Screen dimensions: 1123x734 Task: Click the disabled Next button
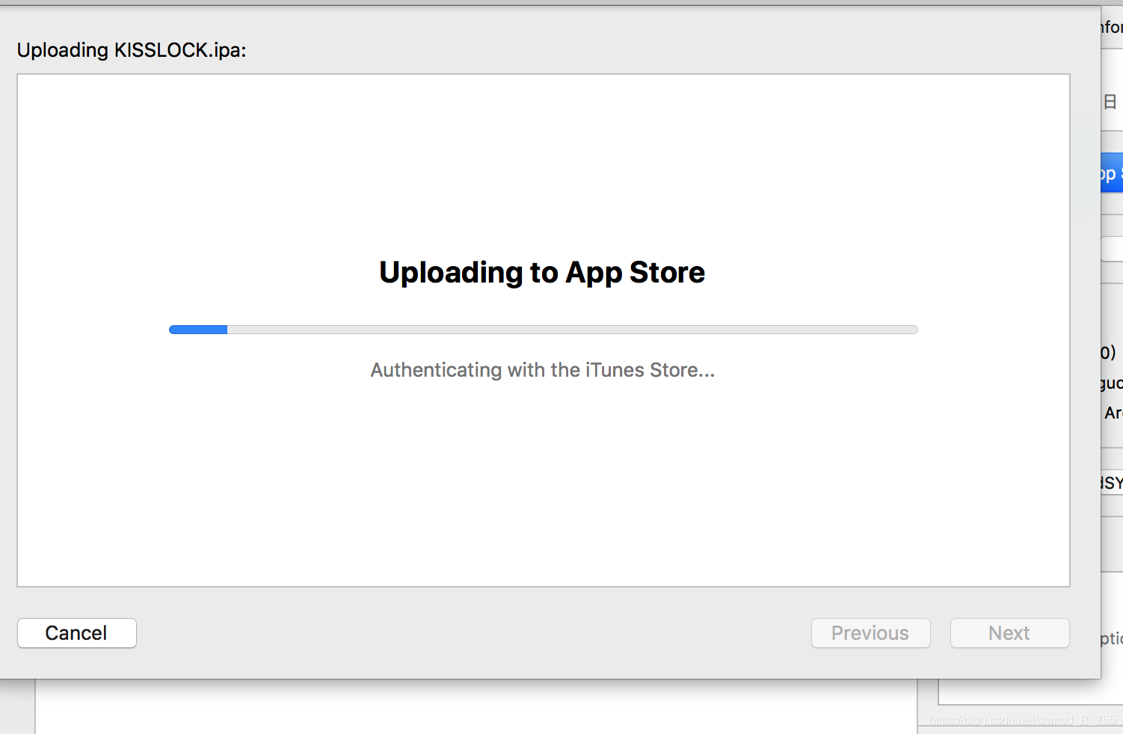(x=1010, y=633)
